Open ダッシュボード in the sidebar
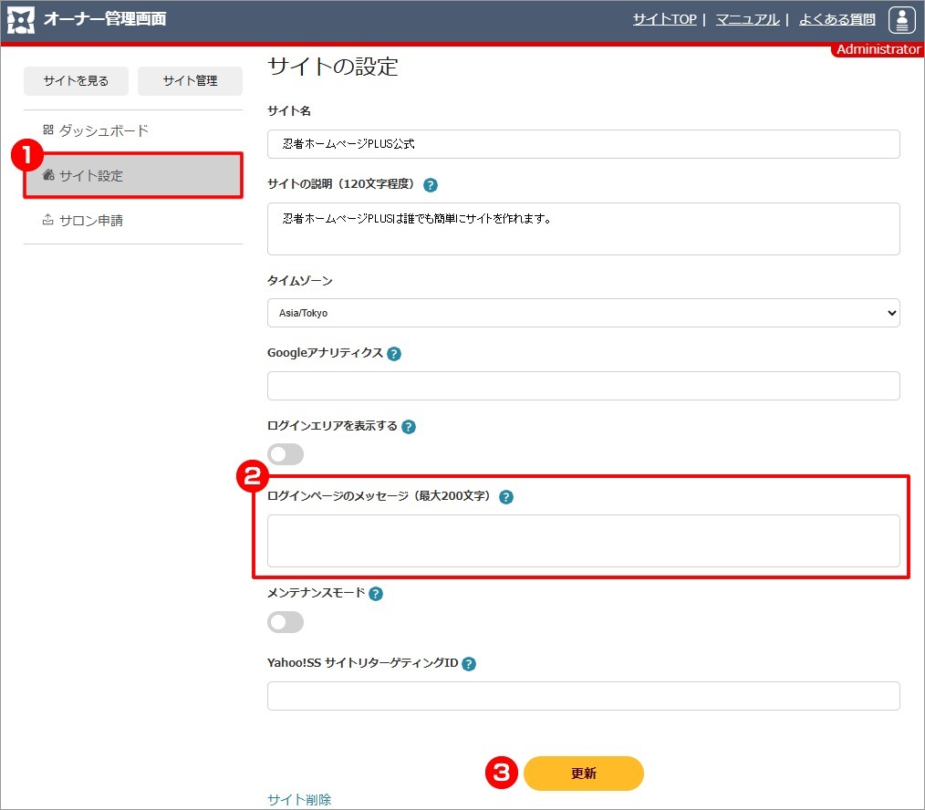This screenshot has height=810, width=925. tap(103, 130)
